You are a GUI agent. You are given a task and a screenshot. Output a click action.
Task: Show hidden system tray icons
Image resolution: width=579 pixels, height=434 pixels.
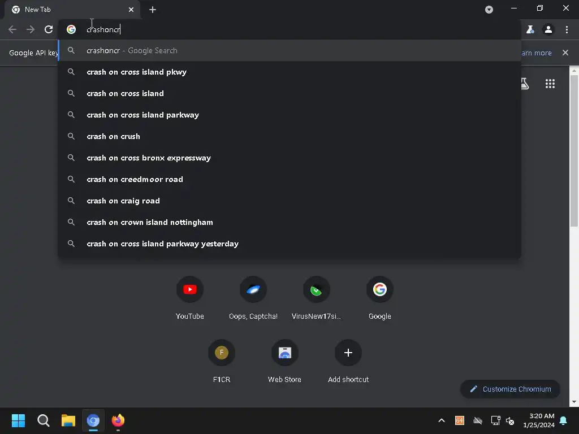441,420
